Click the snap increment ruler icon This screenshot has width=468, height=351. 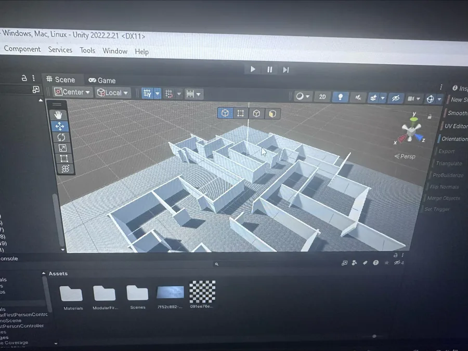click(190, 94)
